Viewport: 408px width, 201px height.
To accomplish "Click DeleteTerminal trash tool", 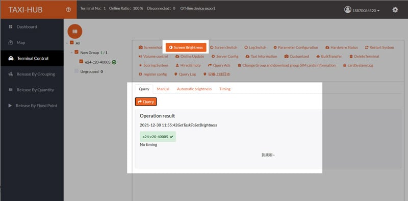I will coord(364,56).
